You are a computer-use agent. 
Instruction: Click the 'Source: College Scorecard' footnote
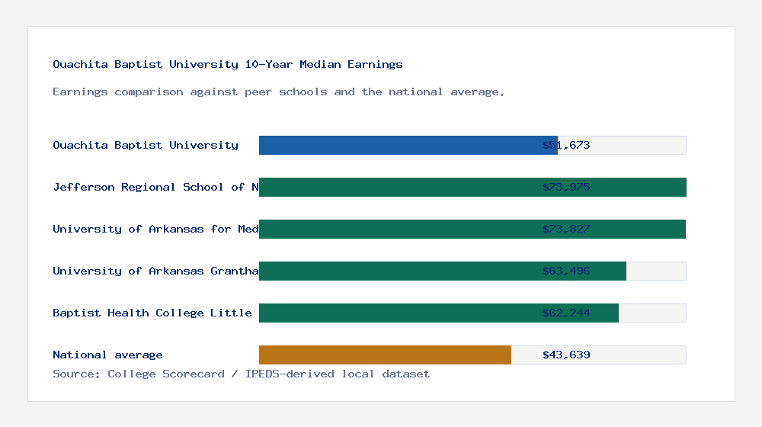pos(139,374)
